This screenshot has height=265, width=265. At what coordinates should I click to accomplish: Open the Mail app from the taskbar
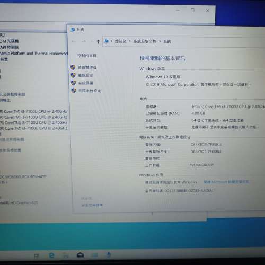(x=80, y=255)
